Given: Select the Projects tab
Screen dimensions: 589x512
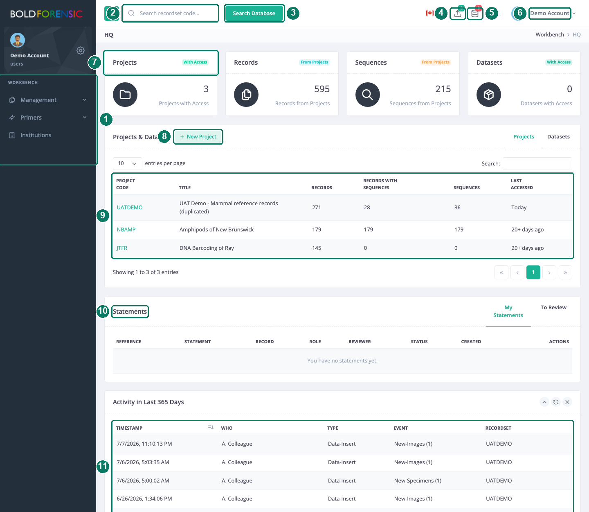Looking at the screenshot, I should pyautogui.click(x=524, y=137).
